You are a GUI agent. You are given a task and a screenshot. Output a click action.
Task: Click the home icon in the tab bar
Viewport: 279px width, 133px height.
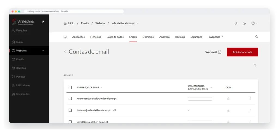[x=65, y=37]
